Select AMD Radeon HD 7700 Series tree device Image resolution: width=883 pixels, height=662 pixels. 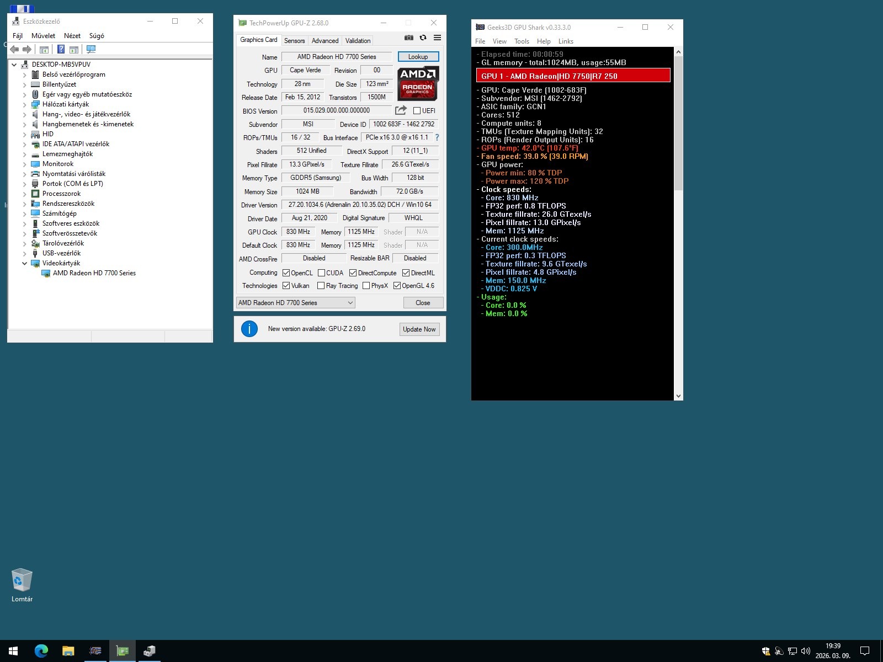[x=94, y=273]
